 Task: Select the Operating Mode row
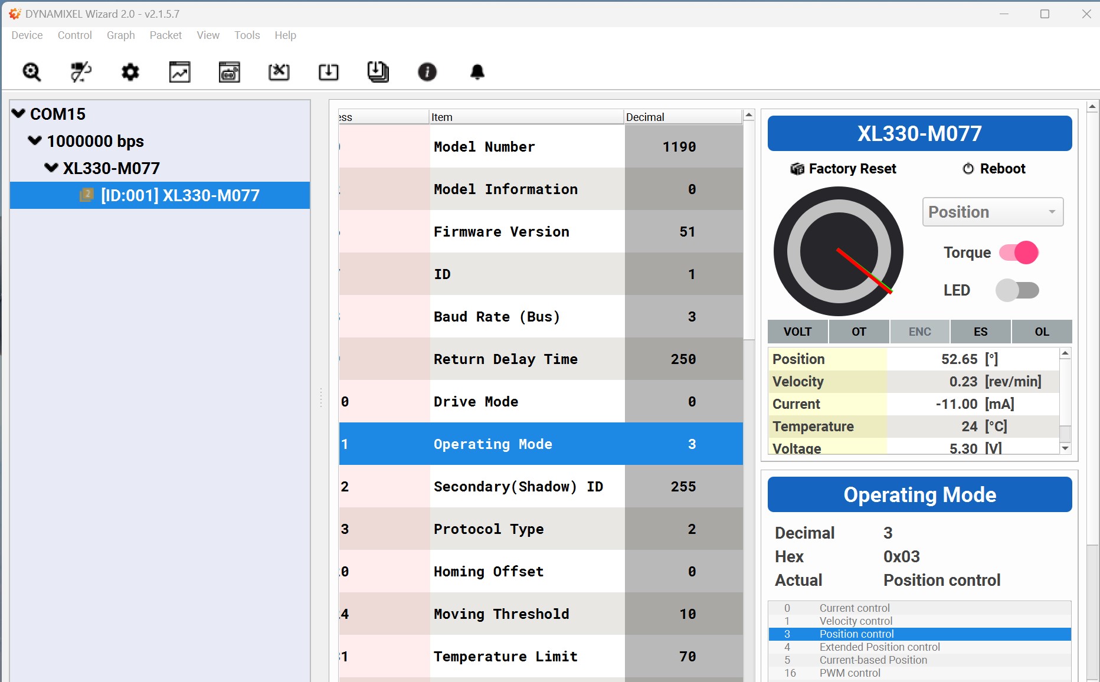pos(541,444)
